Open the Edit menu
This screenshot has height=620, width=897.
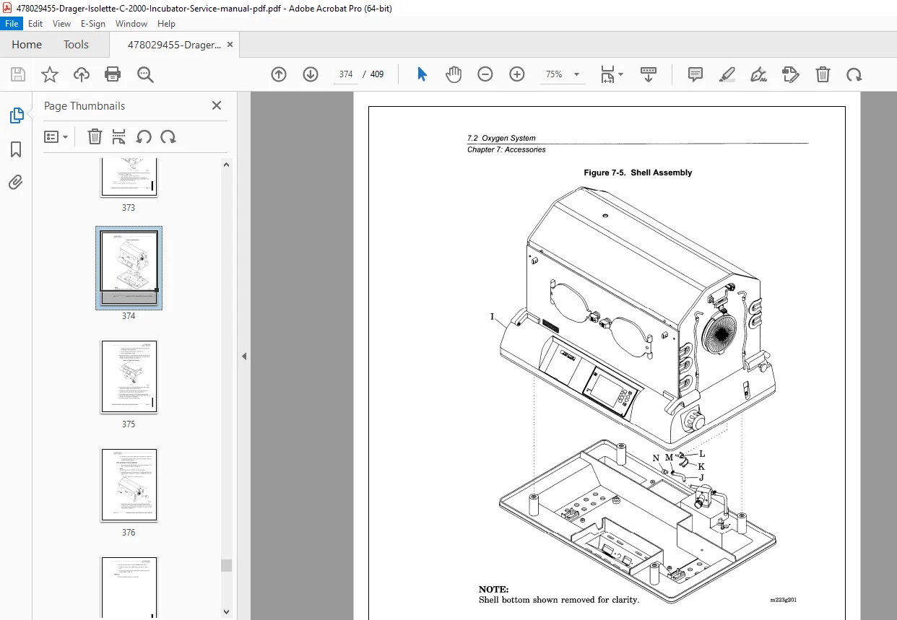pos(35,24)
